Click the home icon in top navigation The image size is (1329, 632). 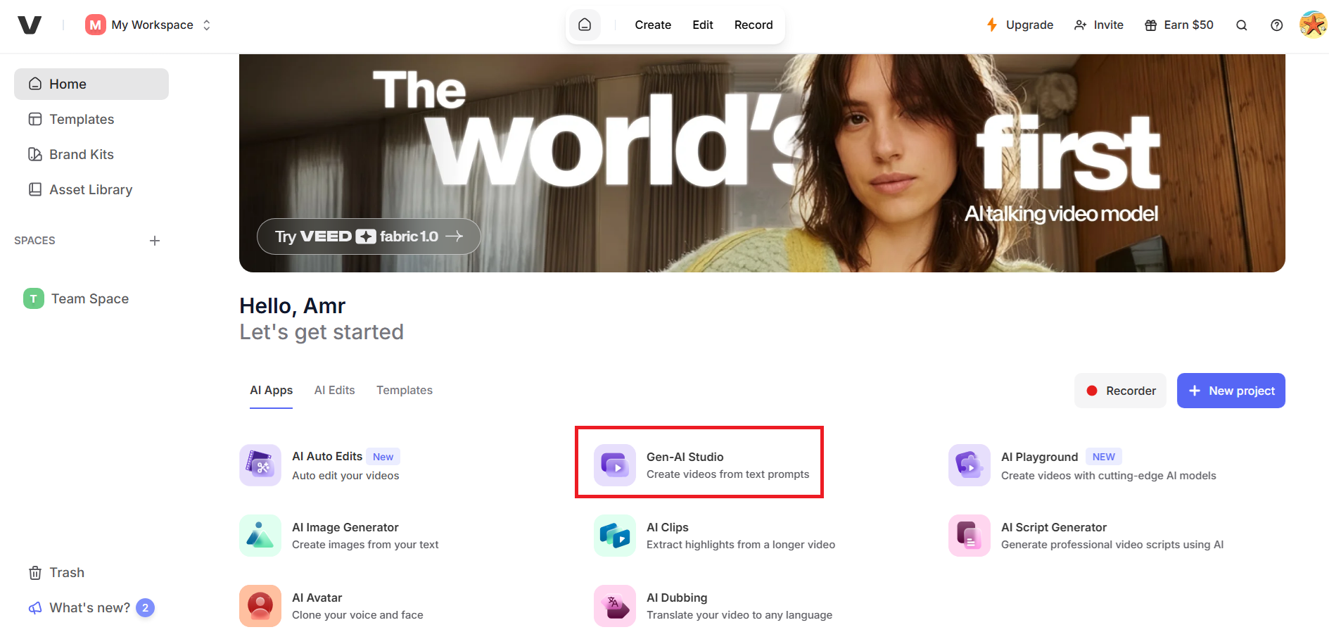tap(585, 25)
